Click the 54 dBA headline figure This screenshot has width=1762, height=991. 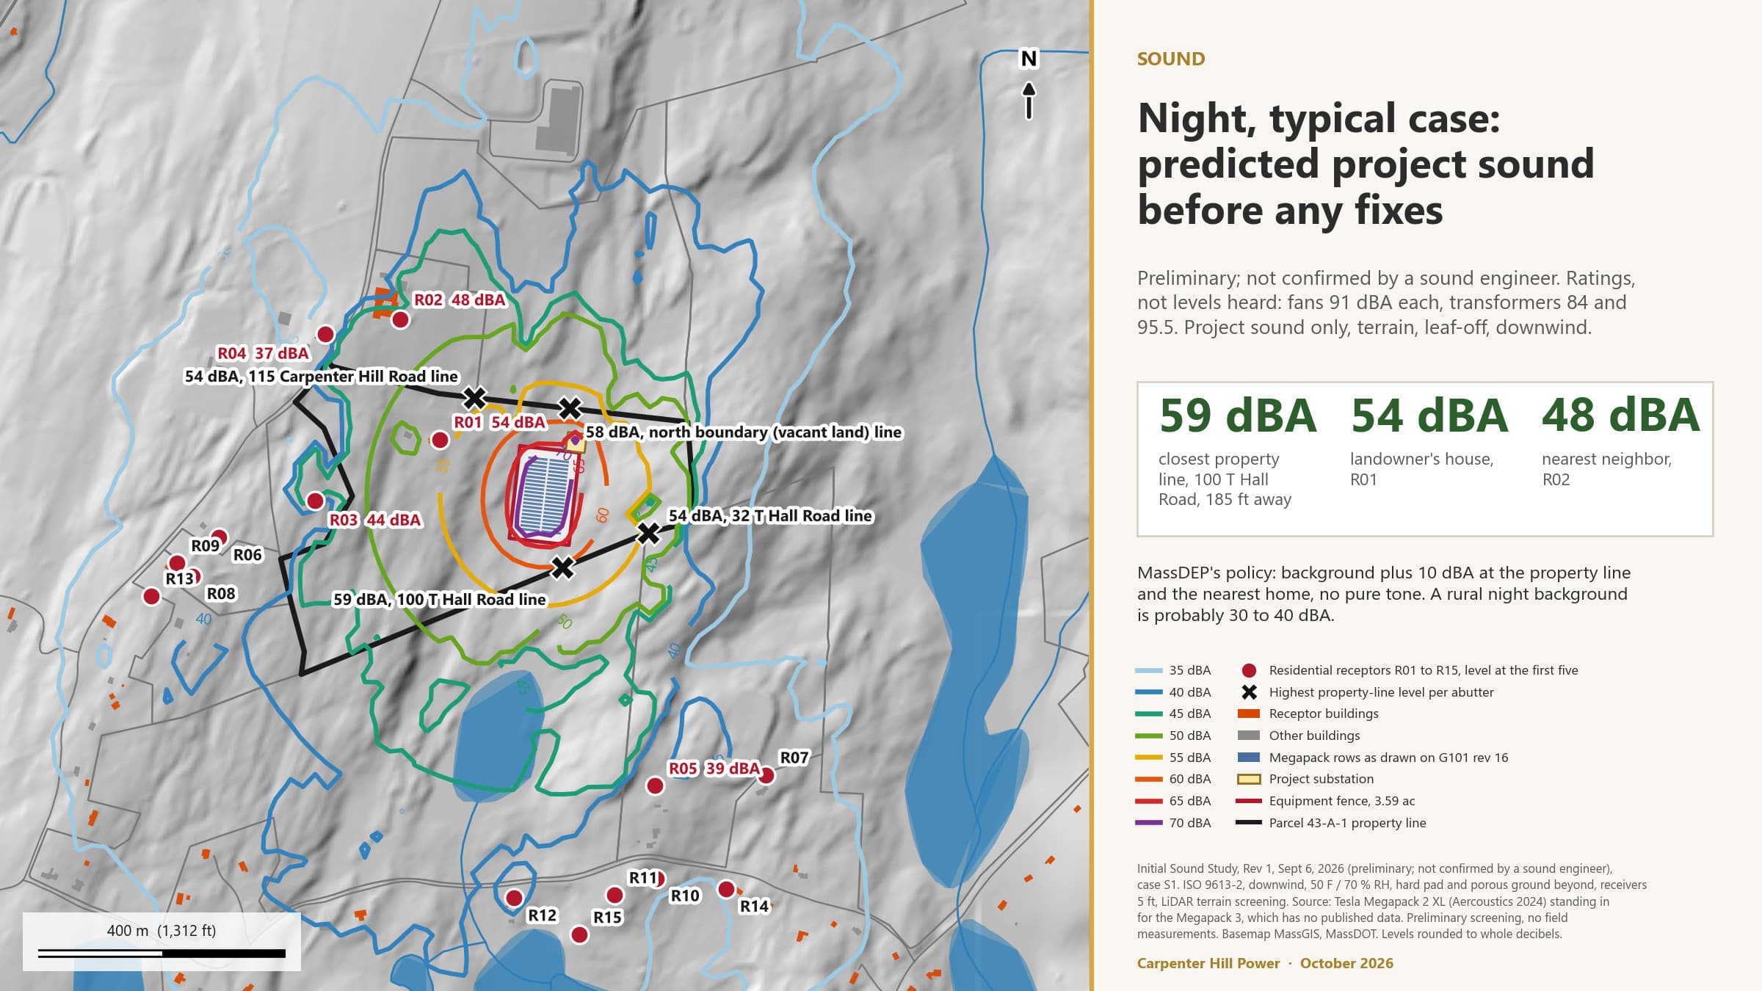click(x=1429, y=415)
